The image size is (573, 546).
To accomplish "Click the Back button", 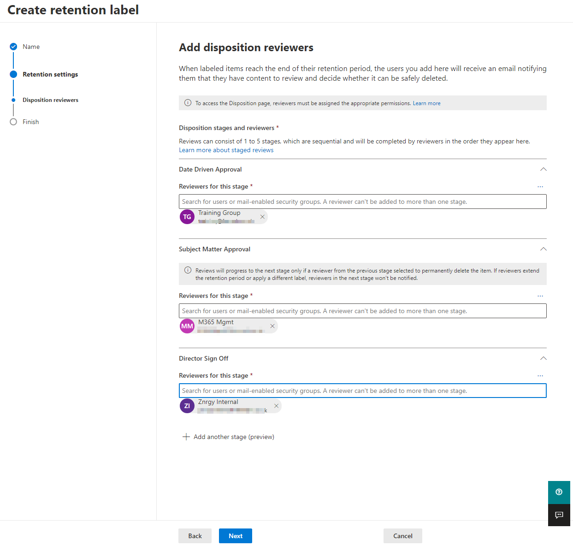I will 195,536.
